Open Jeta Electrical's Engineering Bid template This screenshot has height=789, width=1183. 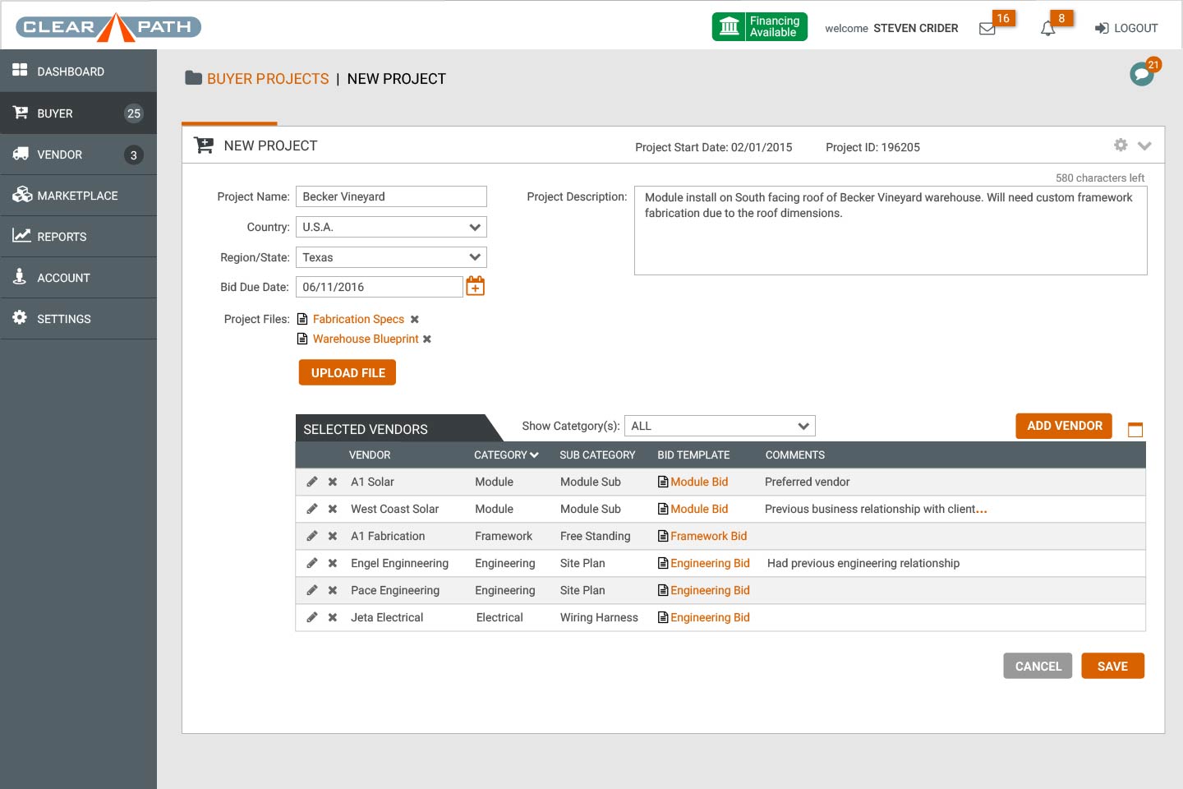(710, 617)
